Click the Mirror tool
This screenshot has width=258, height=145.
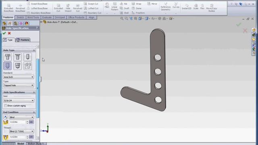pyautogui.click(x=152, y=4)
